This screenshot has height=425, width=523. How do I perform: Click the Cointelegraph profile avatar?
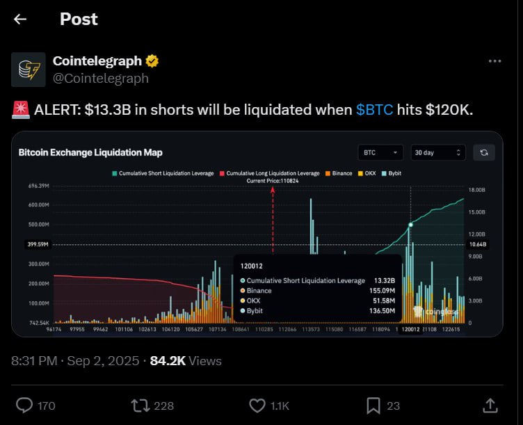29,70
